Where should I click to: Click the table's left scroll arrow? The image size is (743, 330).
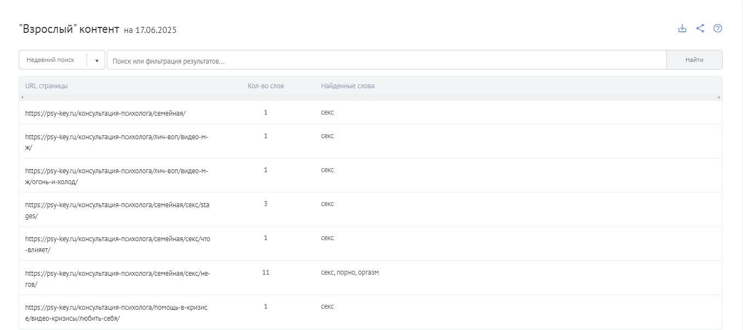coord(22,97)
